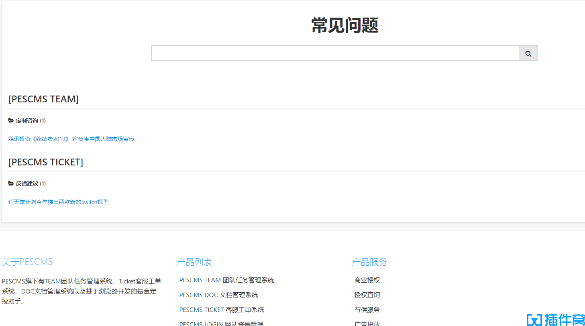Click folder icon beside 定制咨询
Viewport: 585px width, 326px height.
pos(11,120)
